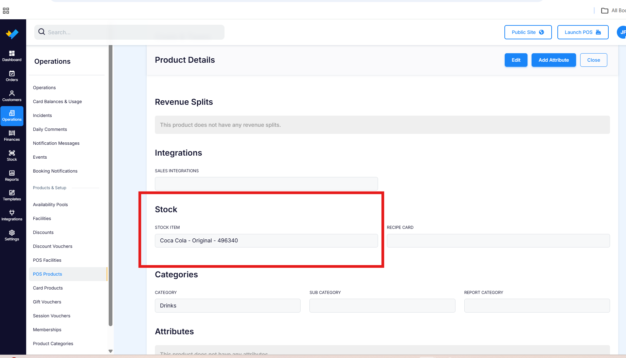Screen dimensions: 626x358
Task: Open Daily Comments menu item
Action: (x=50, y=129)
